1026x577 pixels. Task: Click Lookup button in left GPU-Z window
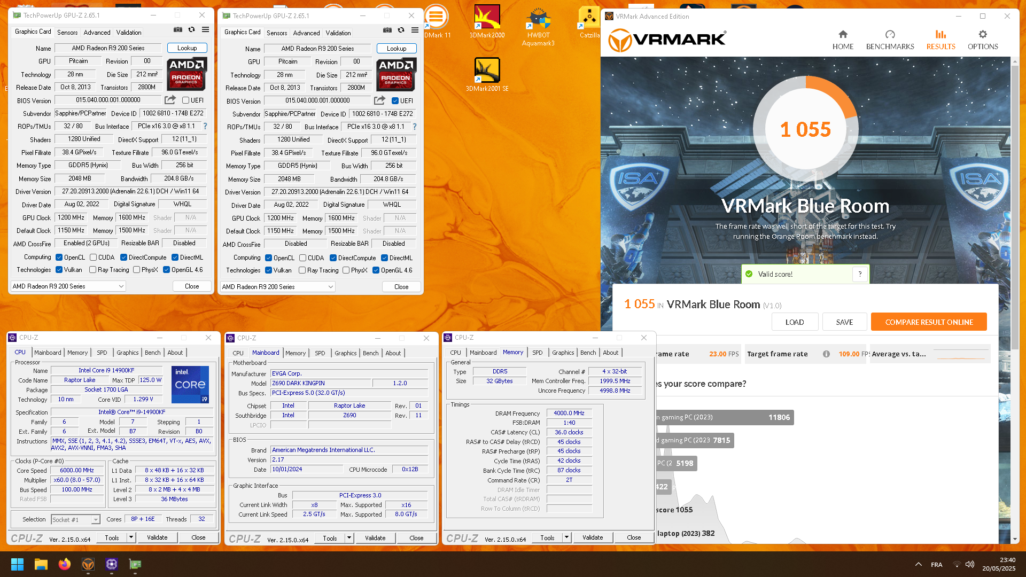click(187, 48)
